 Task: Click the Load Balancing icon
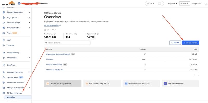(4, 53)
